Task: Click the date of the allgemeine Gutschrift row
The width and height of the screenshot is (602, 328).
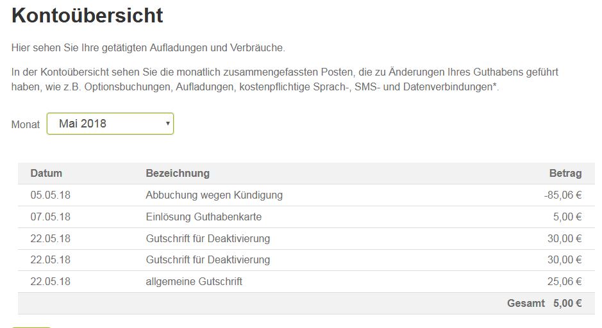Action: coord(50,281)
